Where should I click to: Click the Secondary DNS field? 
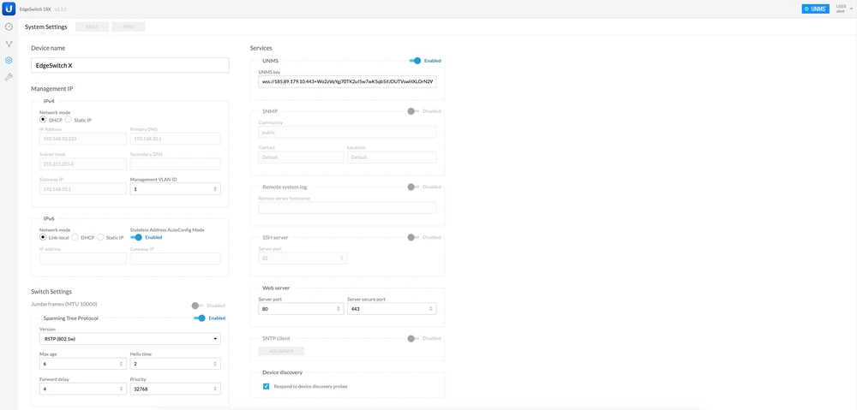pos(176,163)
